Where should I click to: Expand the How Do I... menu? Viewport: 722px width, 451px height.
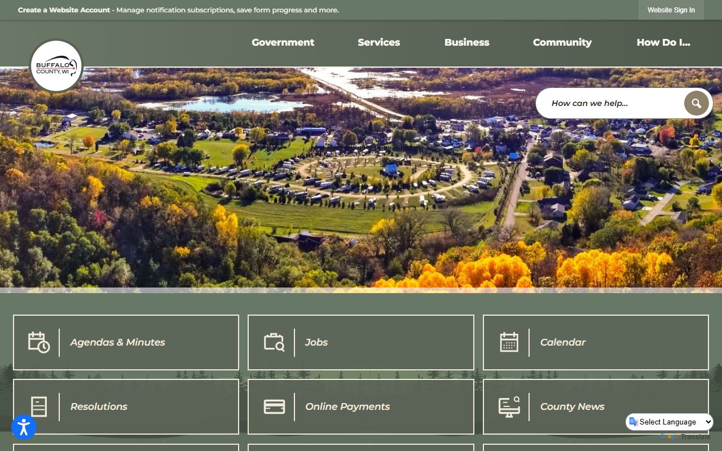click(663, 42)
